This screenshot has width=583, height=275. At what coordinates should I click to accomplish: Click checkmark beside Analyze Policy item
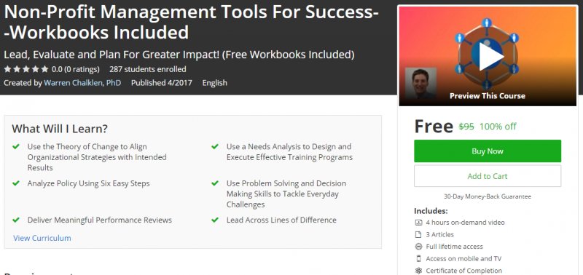16,183
